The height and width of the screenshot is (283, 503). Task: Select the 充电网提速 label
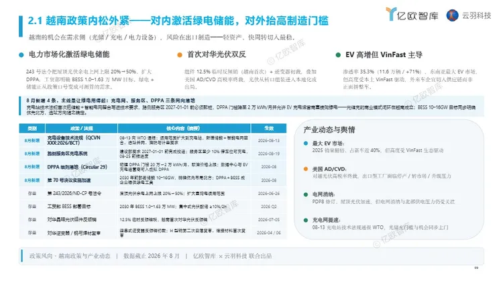click(x=327, y=220)
